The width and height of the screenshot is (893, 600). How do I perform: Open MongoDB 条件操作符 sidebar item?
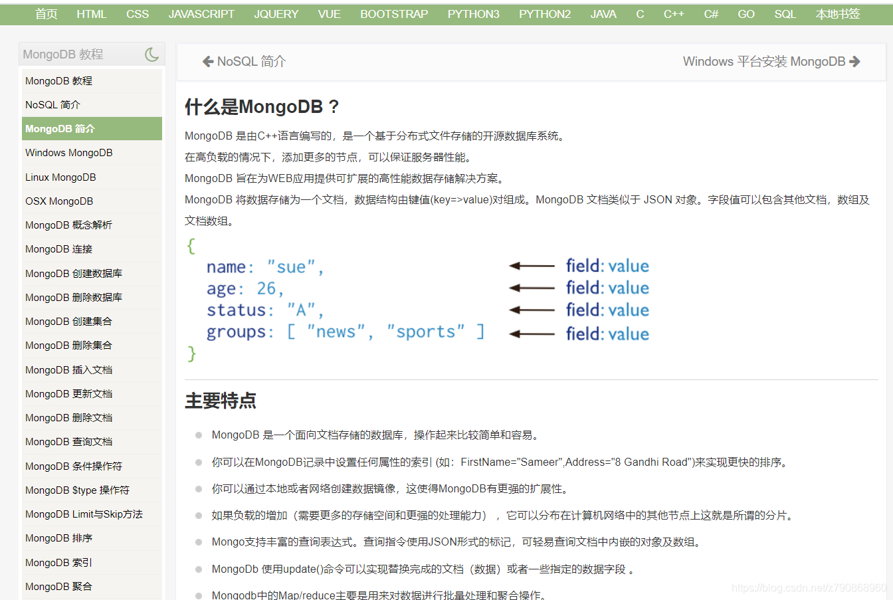(x=92, y=466)
